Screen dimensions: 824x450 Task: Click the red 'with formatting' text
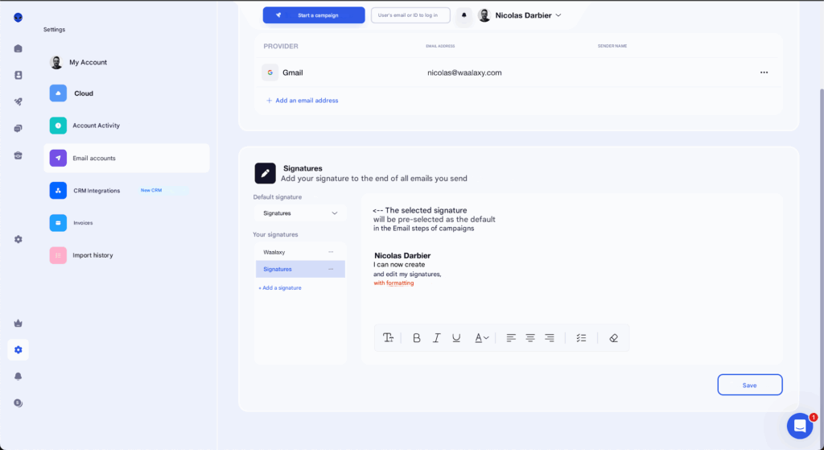pyautogui.click(x=393, y=283)
